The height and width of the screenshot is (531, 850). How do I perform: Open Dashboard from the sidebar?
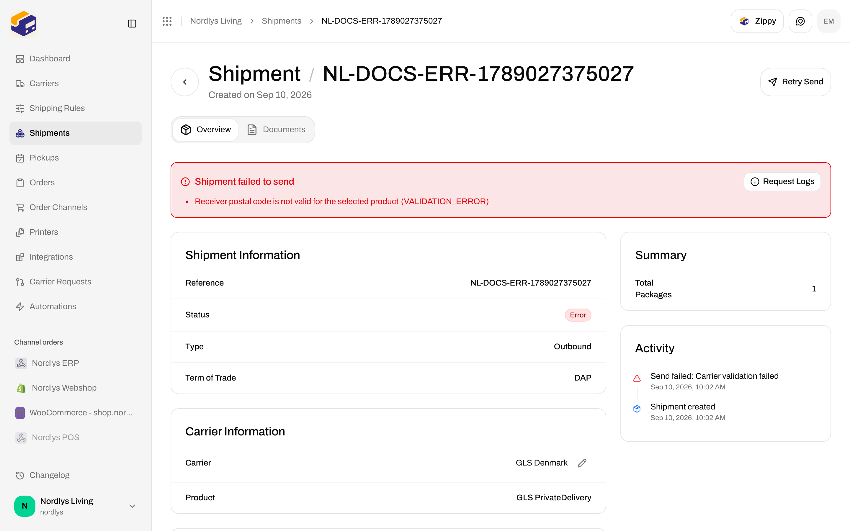click(76, 59)
